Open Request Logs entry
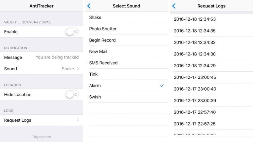This screenshot has width=253, height=142. 41,120
